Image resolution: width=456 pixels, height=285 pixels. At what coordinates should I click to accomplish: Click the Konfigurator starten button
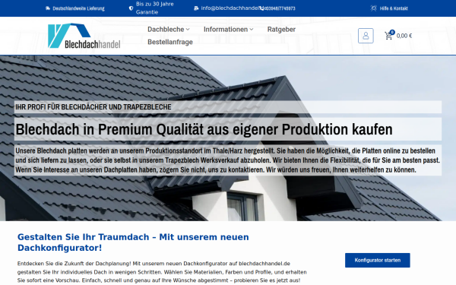tap(378, 260)
